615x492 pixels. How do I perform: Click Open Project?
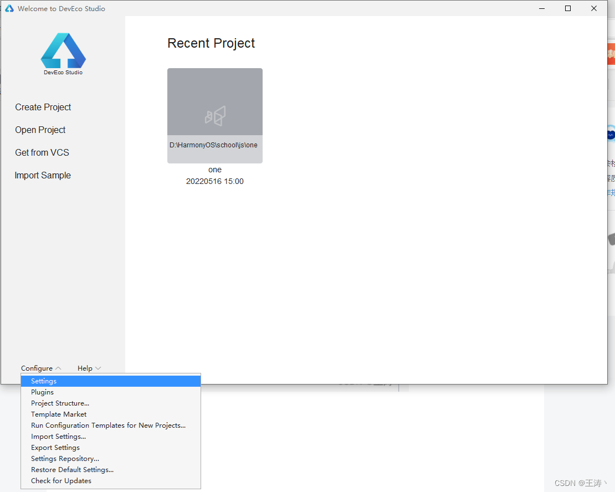[x=40, y=130]
